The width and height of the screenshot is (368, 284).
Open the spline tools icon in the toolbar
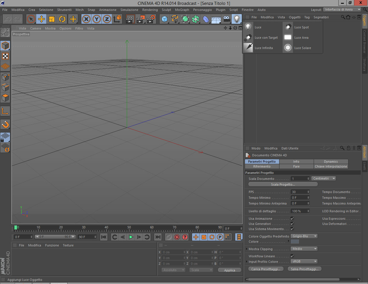click(175, 19)
